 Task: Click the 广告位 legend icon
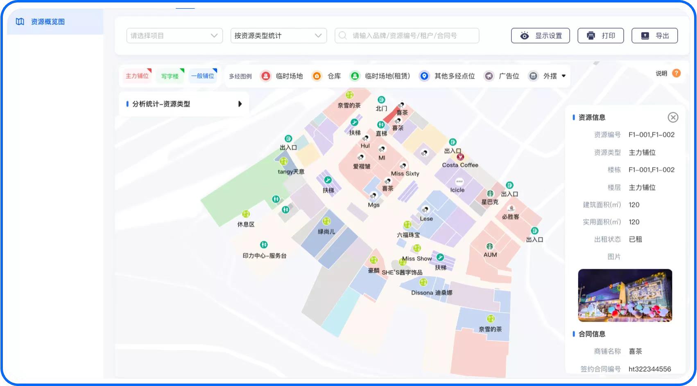coord(489,76)
